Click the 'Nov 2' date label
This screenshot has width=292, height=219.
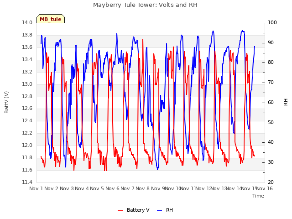(x=52, y=188)
